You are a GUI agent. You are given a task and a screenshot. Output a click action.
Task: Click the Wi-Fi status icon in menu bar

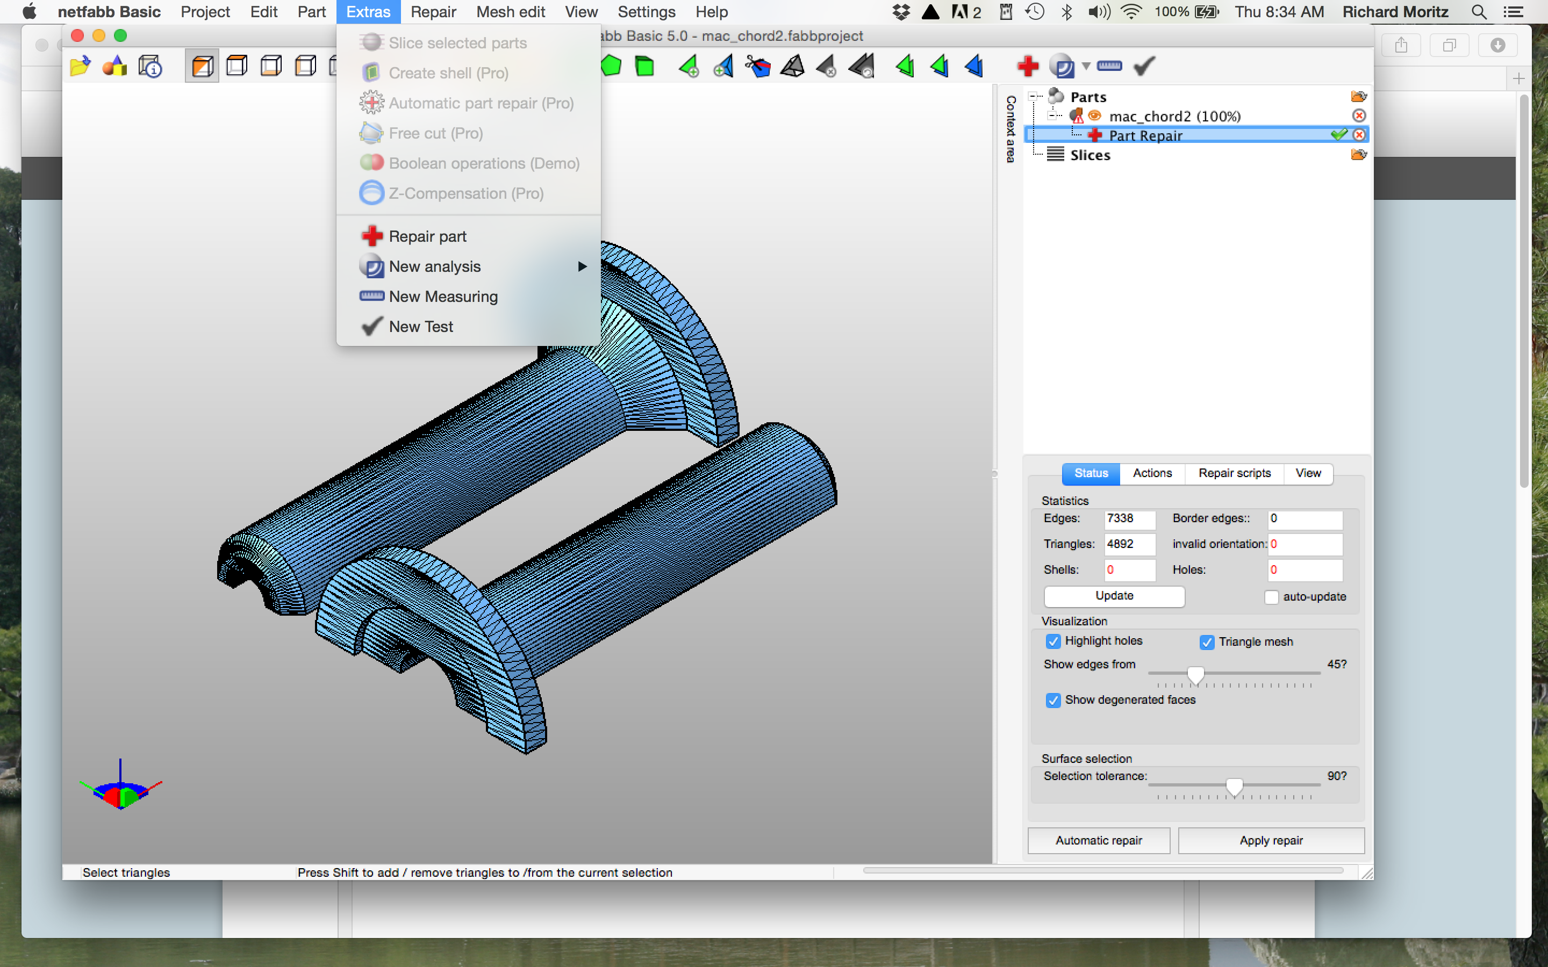point(1131,11)
